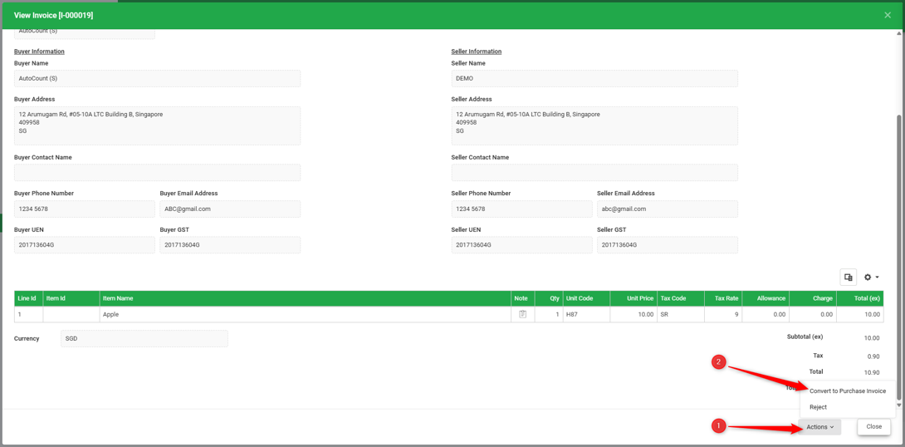
Task: Open the gear settings dropdown above the grid
Action: point(871,278)
